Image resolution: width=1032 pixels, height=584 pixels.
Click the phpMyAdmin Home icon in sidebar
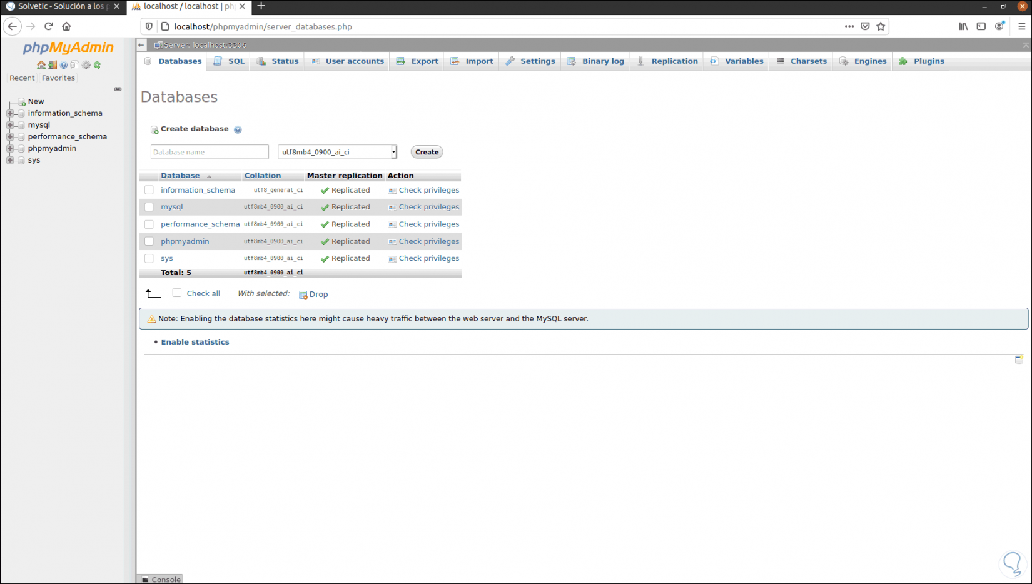[41, 65]
